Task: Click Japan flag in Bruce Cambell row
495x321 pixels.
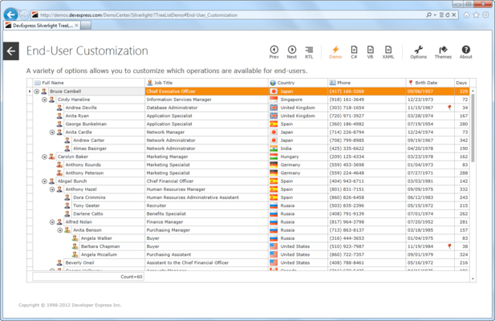Action: pyautogui.click(x=274, y=91)
